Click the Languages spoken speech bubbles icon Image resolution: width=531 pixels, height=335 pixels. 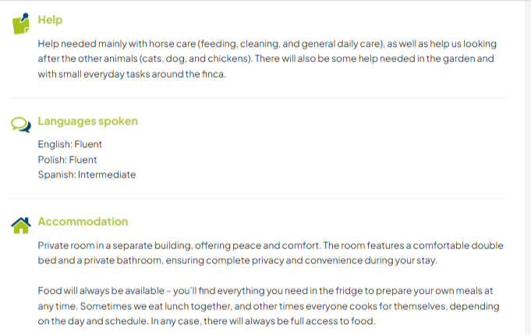[x=21, y=123]
